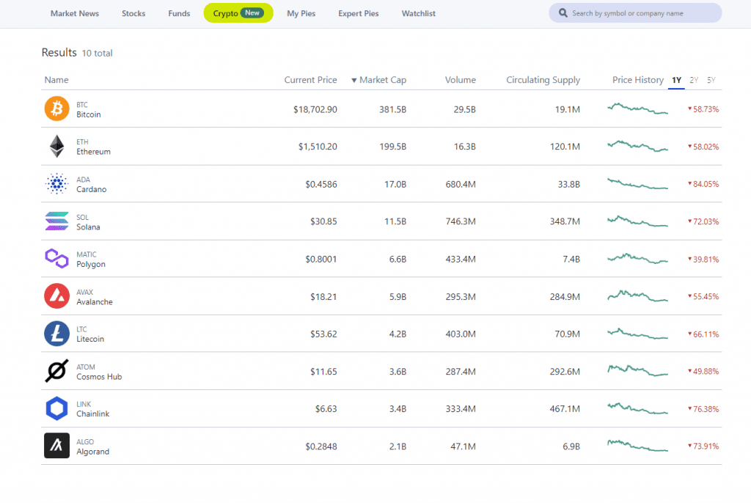The image size is (751, 503).
Task: Sort by Circulating Supply column header
Action: (x=543, y=80)
